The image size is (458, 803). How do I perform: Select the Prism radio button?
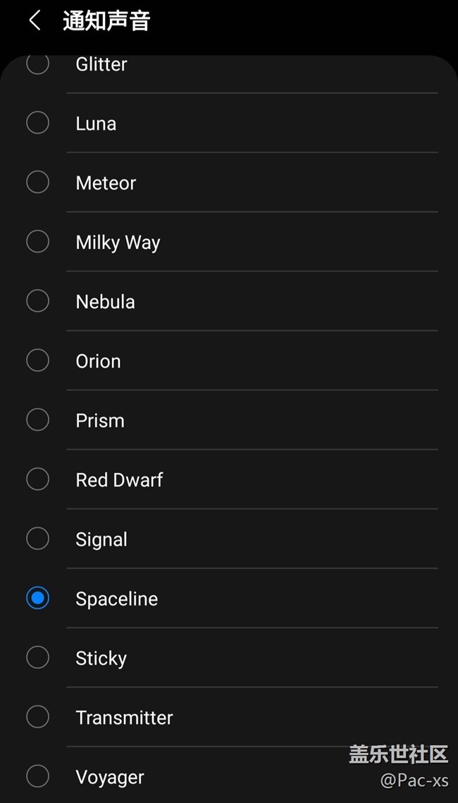click(x=37, y=419)
